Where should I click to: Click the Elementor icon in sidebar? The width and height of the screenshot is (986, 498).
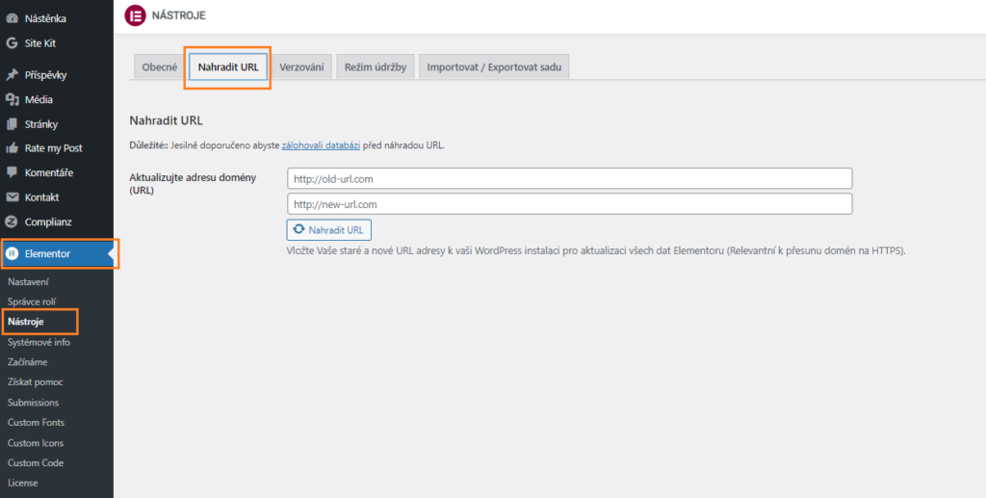coord(12,253)
